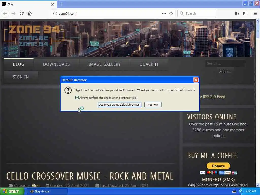Image resolution: width=260 pixels, height=195 pixels.
Task: Open the DOWNLOADS navigation item
Action: click(x=56, y=64)
